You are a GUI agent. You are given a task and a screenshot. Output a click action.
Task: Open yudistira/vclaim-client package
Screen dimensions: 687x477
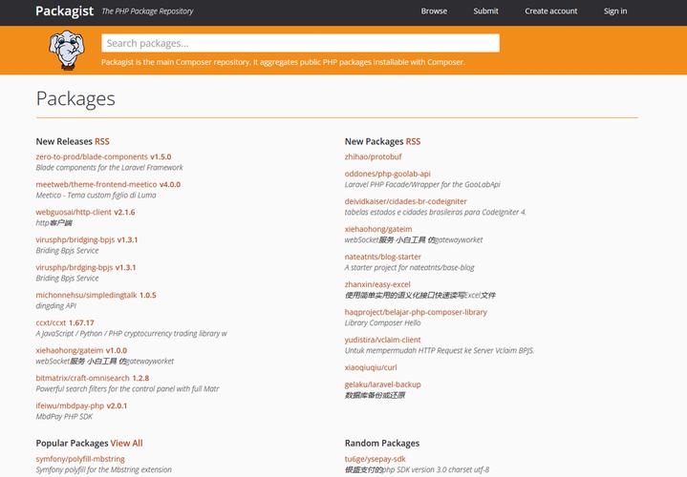tap(382, 340)
